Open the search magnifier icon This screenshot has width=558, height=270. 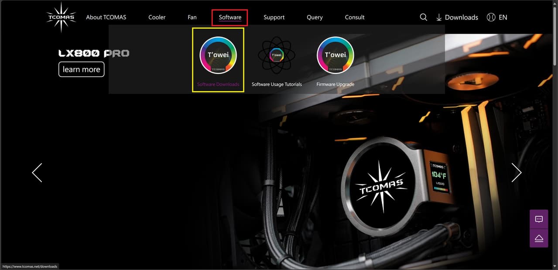click(x=423, y=17)
